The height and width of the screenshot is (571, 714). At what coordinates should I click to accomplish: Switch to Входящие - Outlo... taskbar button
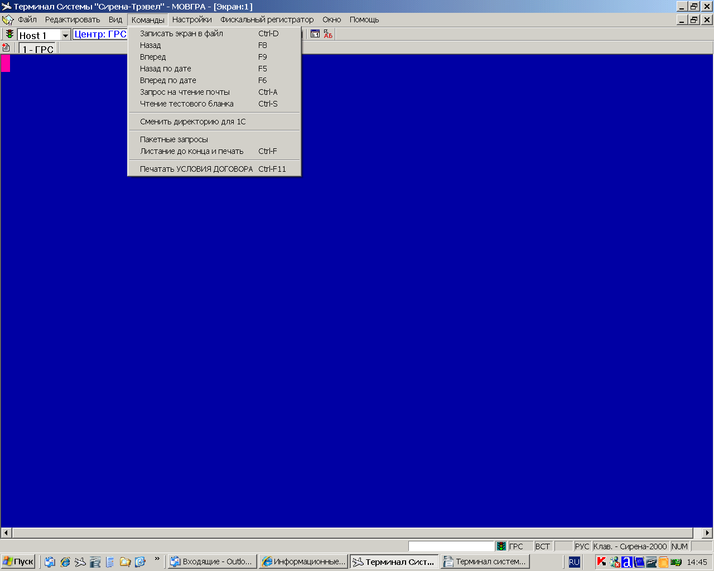pyautogui.click(x=212, y=562)
